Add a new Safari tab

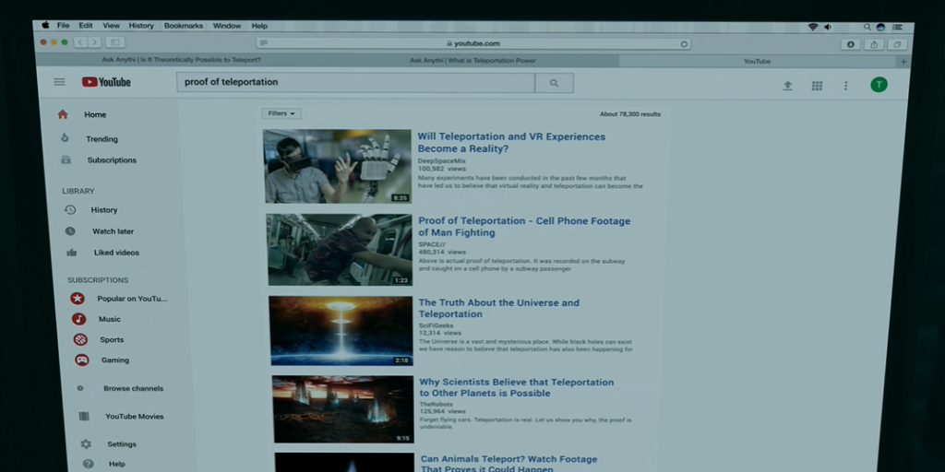903,62
